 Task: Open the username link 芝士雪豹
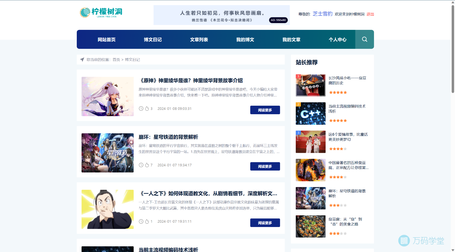(322, 14)
